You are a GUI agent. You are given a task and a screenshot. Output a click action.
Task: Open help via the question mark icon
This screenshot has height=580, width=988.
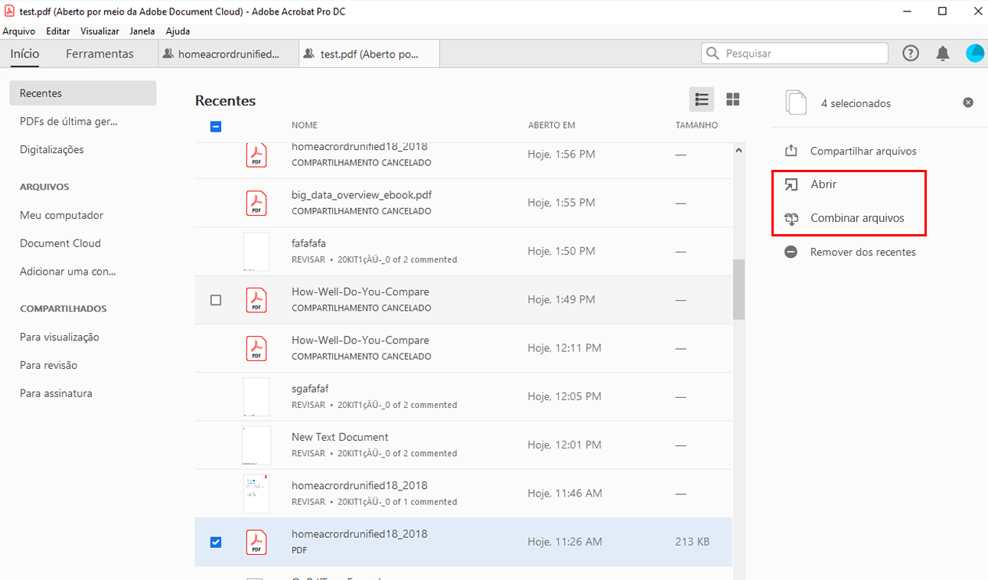point(911,54)
